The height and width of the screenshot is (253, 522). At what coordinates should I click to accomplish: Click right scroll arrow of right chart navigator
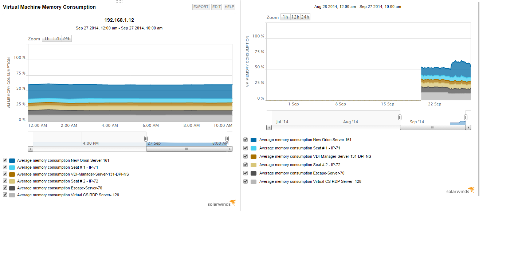click(x=468, y=128)
